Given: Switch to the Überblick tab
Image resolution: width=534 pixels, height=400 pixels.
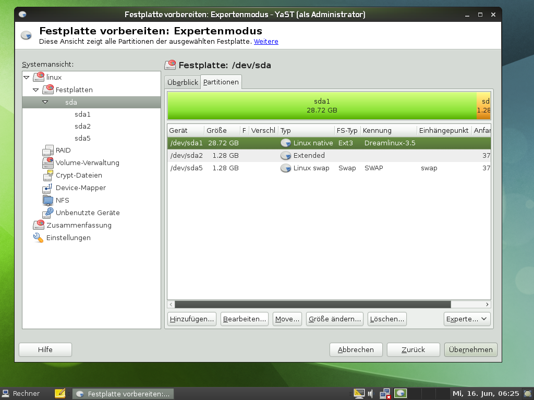Looking at the screenshot, I should pos(182,82).
